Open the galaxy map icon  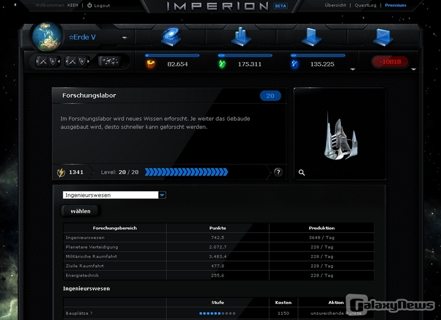coord(171,37)
